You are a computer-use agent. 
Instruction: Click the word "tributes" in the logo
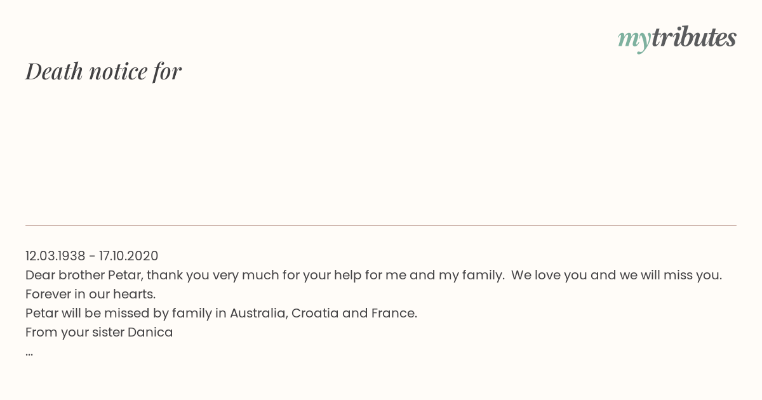(x=694, y=37)
